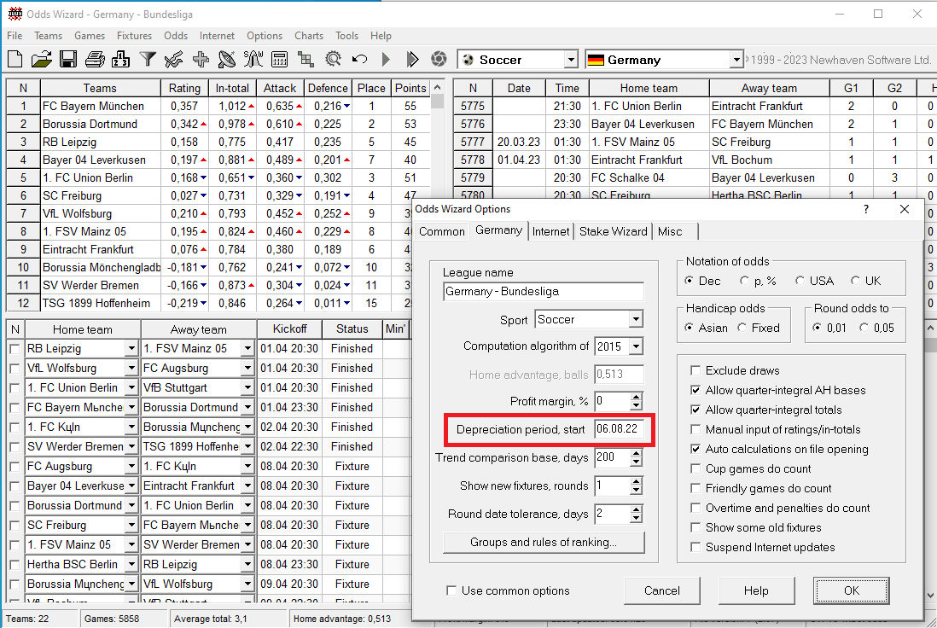Open the Charts menu

309,36
